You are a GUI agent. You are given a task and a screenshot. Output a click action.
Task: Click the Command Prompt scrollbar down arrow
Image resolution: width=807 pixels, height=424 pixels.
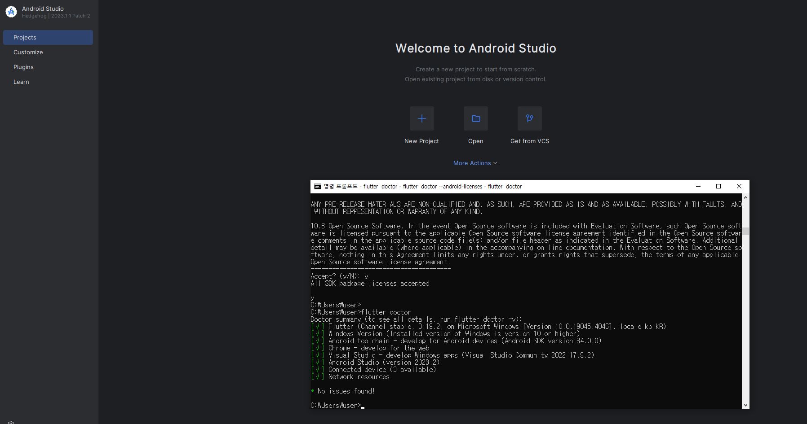coord(745,405)
